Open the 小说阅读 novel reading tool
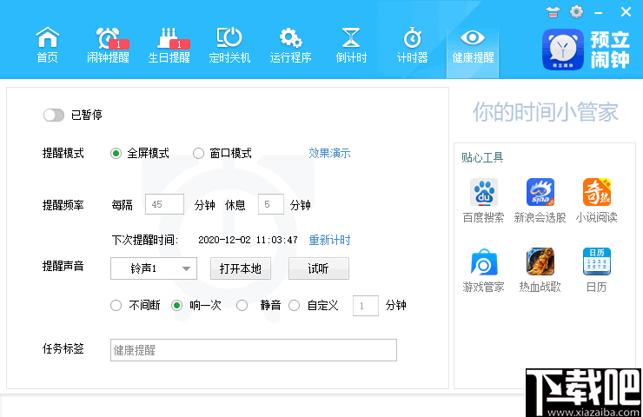643x417 pixels. click(597, 201)
